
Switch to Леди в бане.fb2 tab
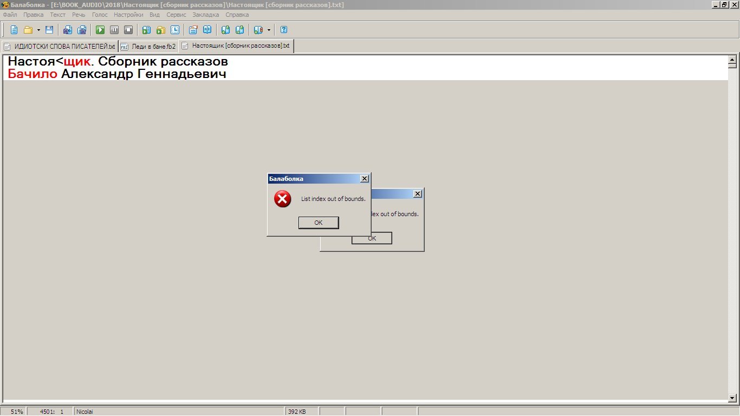[148, 47]
